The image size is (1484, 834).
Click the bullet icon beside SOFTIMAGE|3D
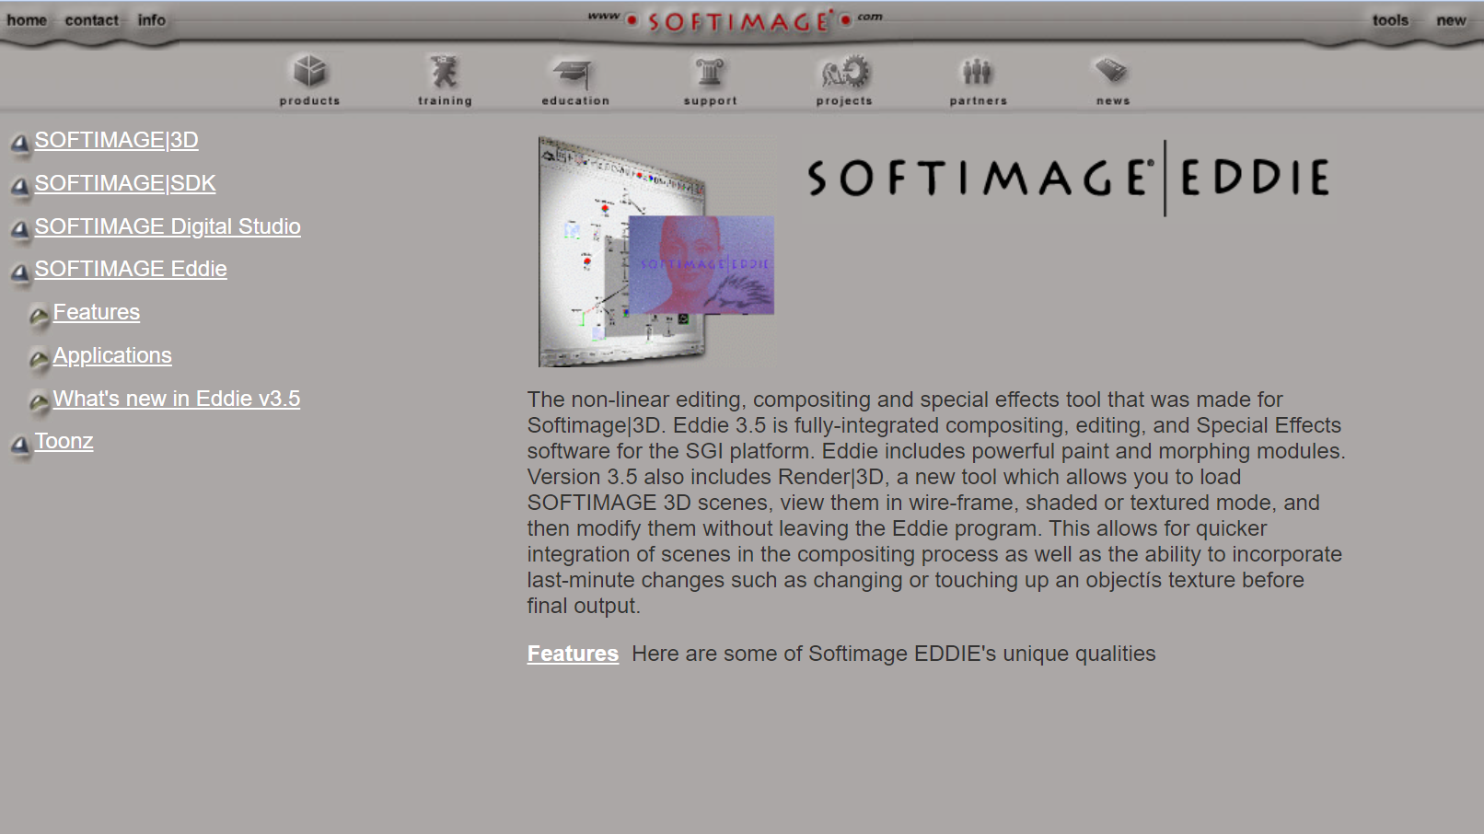[x=19, y=143]
